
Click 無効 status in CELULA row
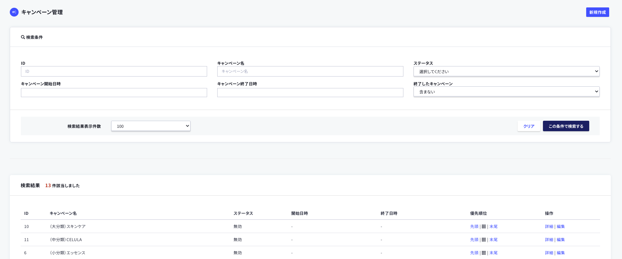(x=238, y=240)
